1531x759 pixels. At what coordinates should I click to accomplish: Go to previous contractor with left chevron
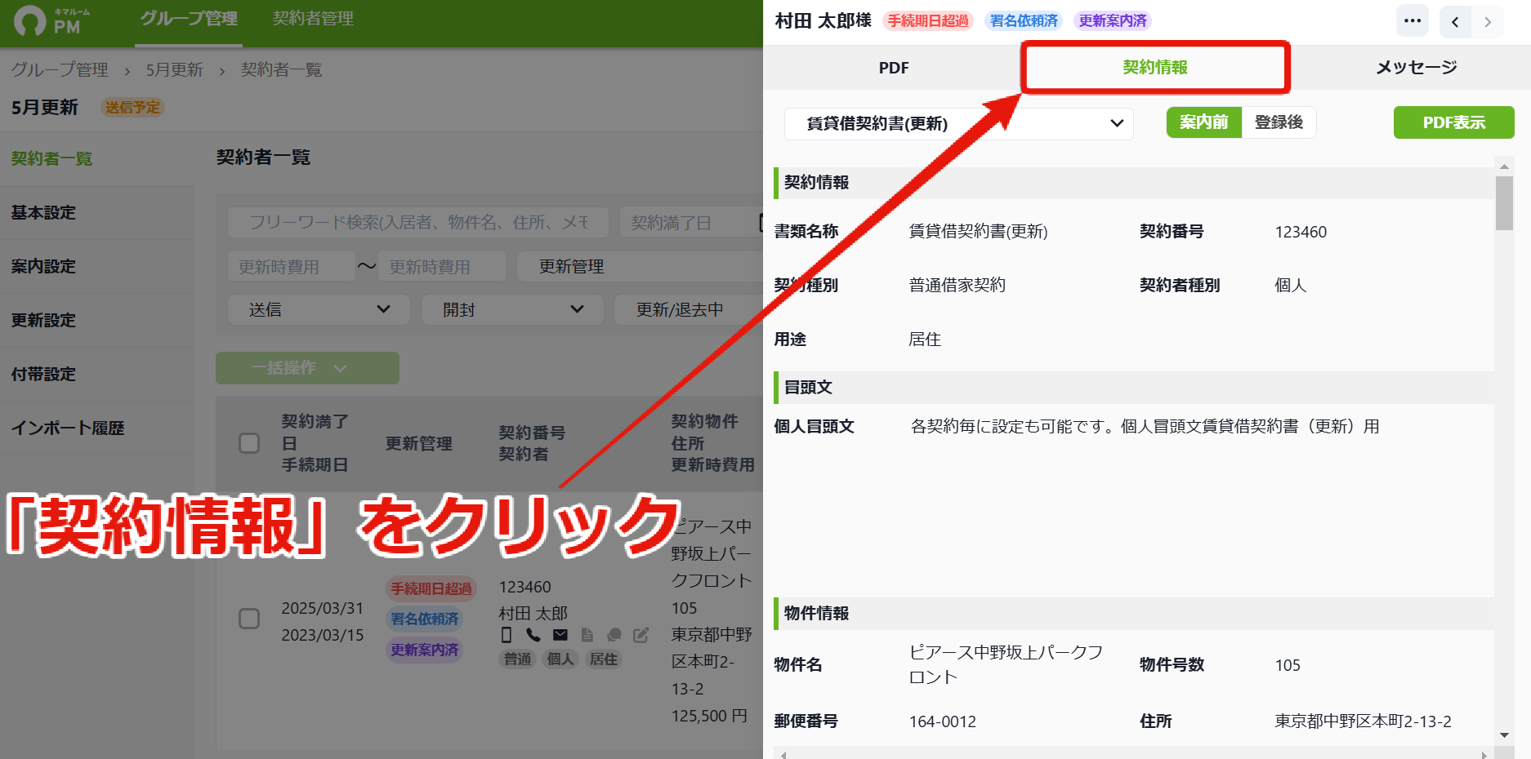1455,22
